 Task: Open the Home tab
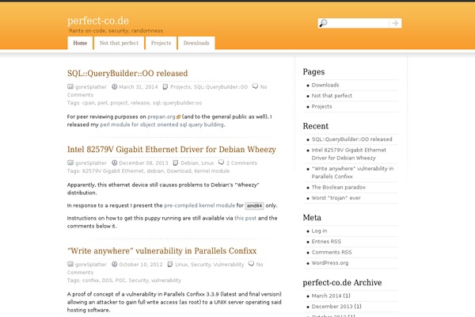point(80,43)
